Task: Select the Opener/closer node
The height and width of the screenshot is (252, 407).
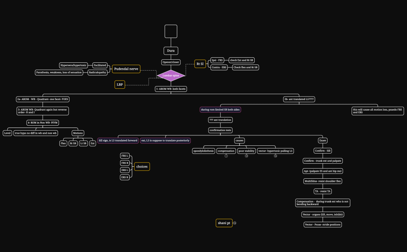Action: (x=171, y=61)
